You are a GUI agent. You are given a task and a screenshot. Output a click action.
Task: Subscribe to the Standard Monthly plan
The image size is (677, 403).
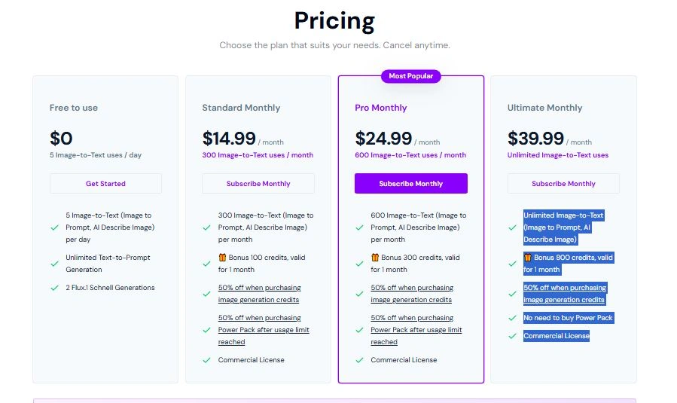click(x=258, y=184)
